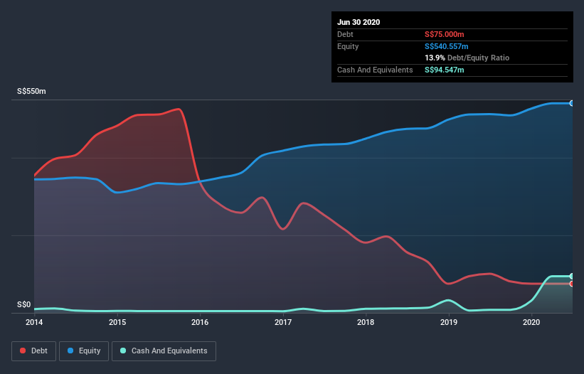Screen dimensions: 584x374
Task: Toggle the Equity series legend button
Action: (84, 351)
